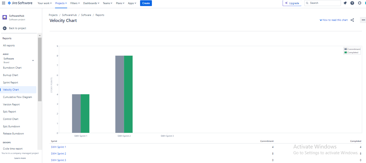The height and width of the screenshot is (163, 366).
Task: Click the SoftwareHub breadcrumb link
Action: coord(69,15)
